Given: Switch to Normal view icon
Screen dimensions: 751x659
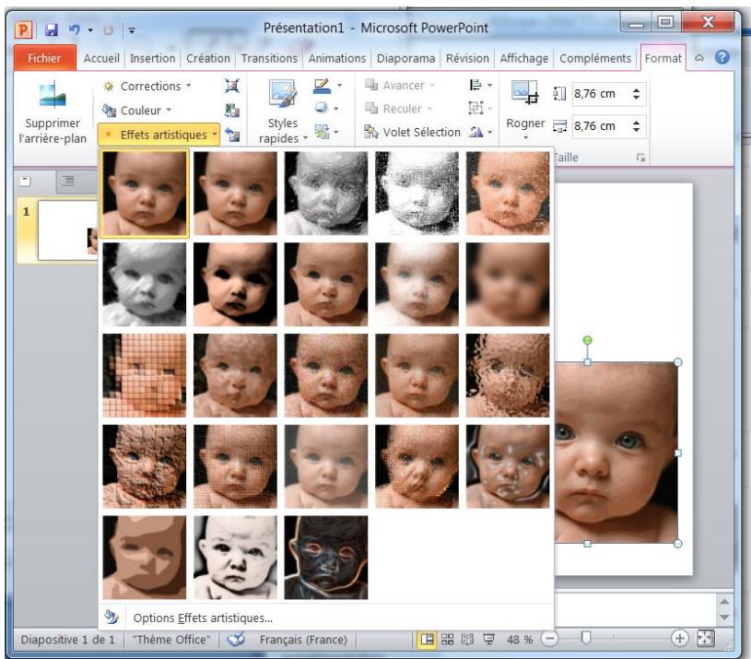Looking at the screenshot, I should coord(427,639).
